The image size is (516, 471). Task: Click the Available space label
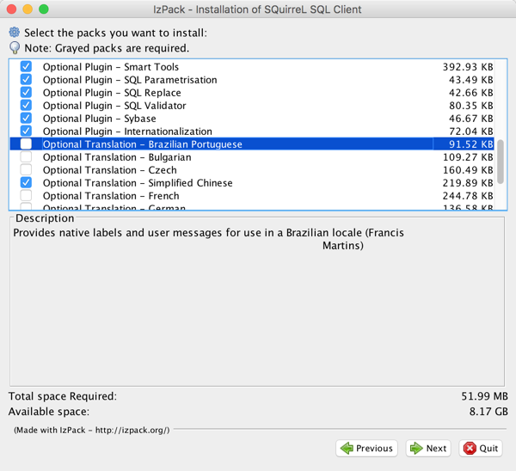coord(49,412)
